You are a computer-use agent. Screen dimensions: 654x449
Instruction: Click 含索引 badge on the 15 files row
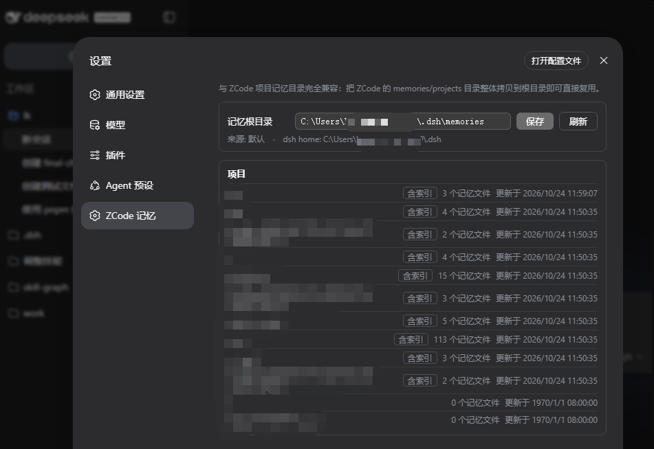415,276
